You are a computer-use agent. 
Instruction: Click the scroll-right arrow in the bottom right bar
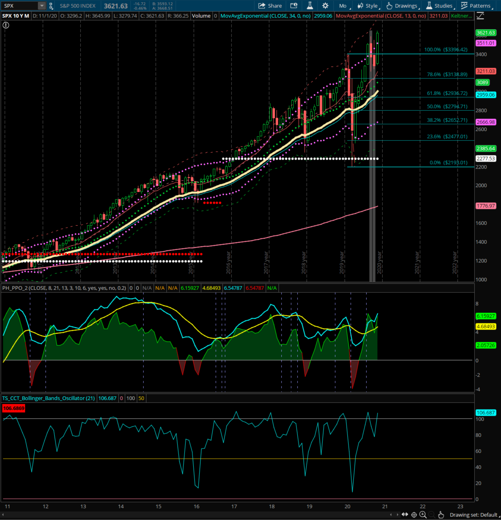[x=397, y=515]
